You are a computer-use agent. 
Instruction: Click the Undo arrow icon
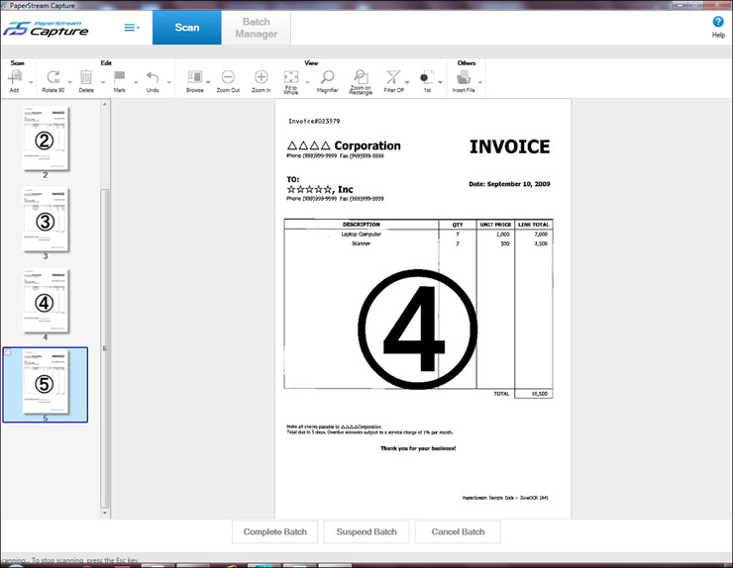(153, 78)
